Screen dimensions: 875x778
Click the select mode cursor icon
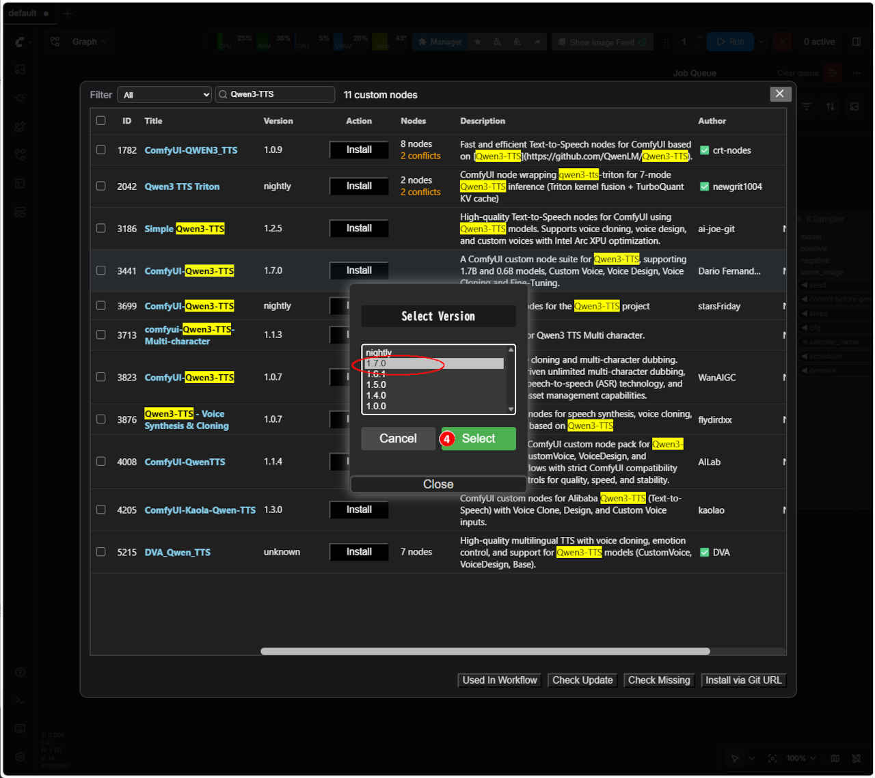734,758
